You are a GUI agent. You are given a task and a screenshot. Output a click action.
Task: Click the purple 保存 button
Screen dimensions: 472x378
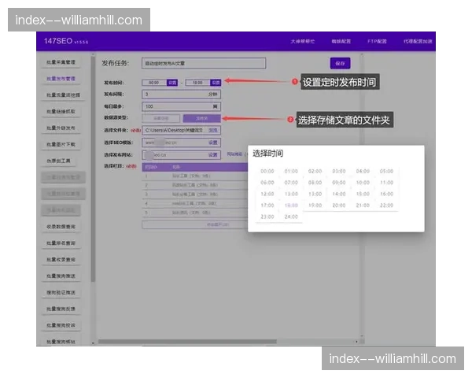tap(340, 63)
